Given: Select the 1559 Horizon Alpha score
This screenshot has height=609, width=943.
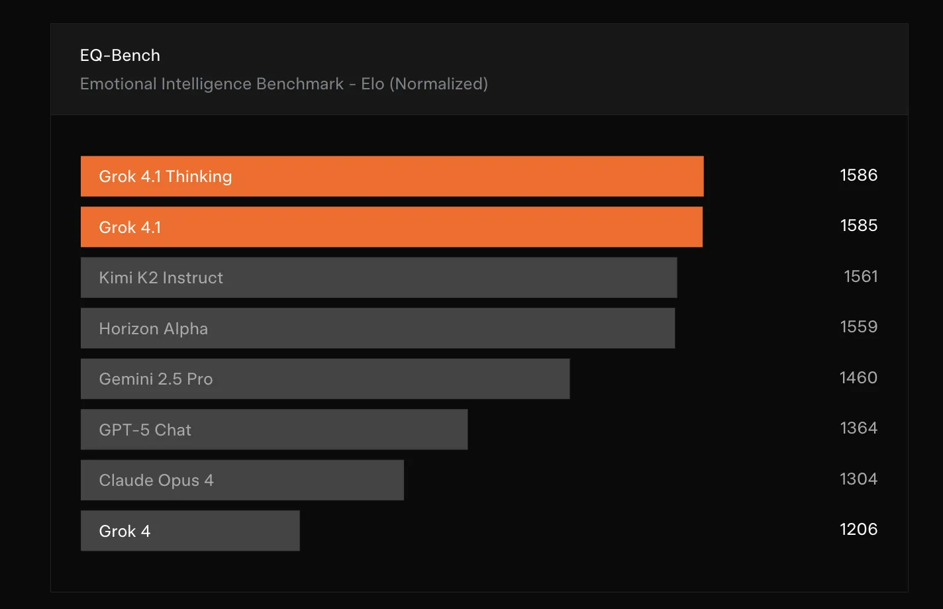Looking at the screenshot, I should tap(858, 326).
